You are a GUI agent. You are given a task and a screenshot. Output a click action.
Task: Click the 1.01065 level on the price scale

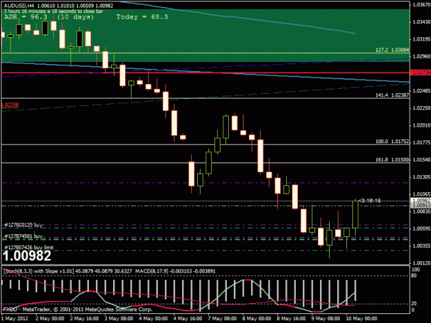421,194
